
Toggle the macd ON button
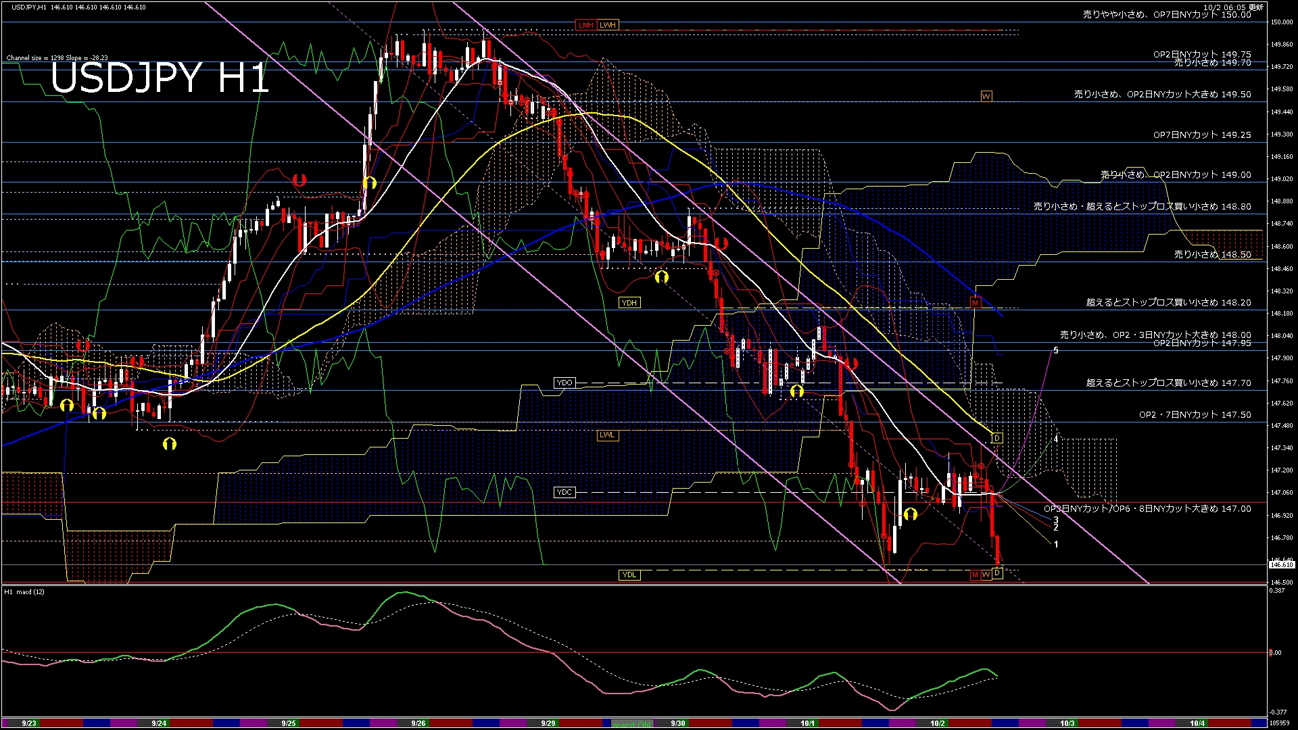(633, 724)
